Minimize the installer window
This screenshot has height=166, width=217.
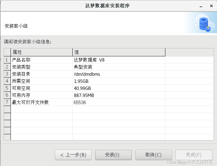(201, 6)
